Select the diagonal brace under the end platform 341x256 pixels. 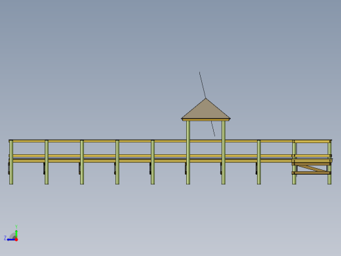[x=313, y=168]
